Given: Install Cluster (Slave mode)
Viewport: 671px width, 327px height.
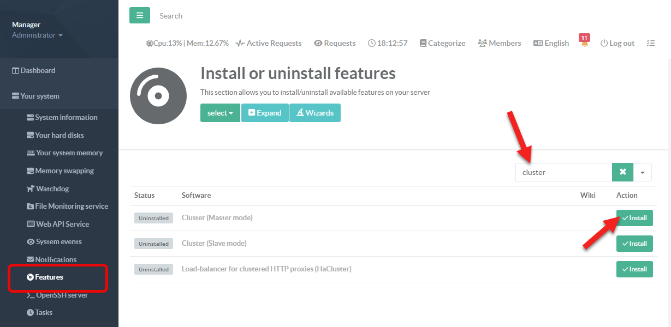Looking at the screenshot, I should pyautogui.click(x=634, y=244).
